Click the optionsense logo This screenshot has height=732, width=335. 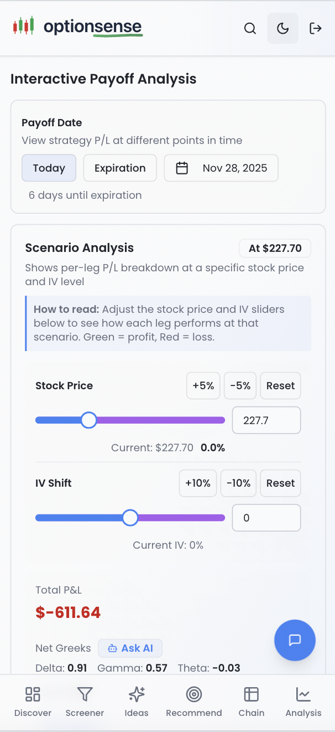[78, 27]
